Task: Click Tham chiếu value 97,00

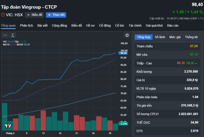Action: 194,46
